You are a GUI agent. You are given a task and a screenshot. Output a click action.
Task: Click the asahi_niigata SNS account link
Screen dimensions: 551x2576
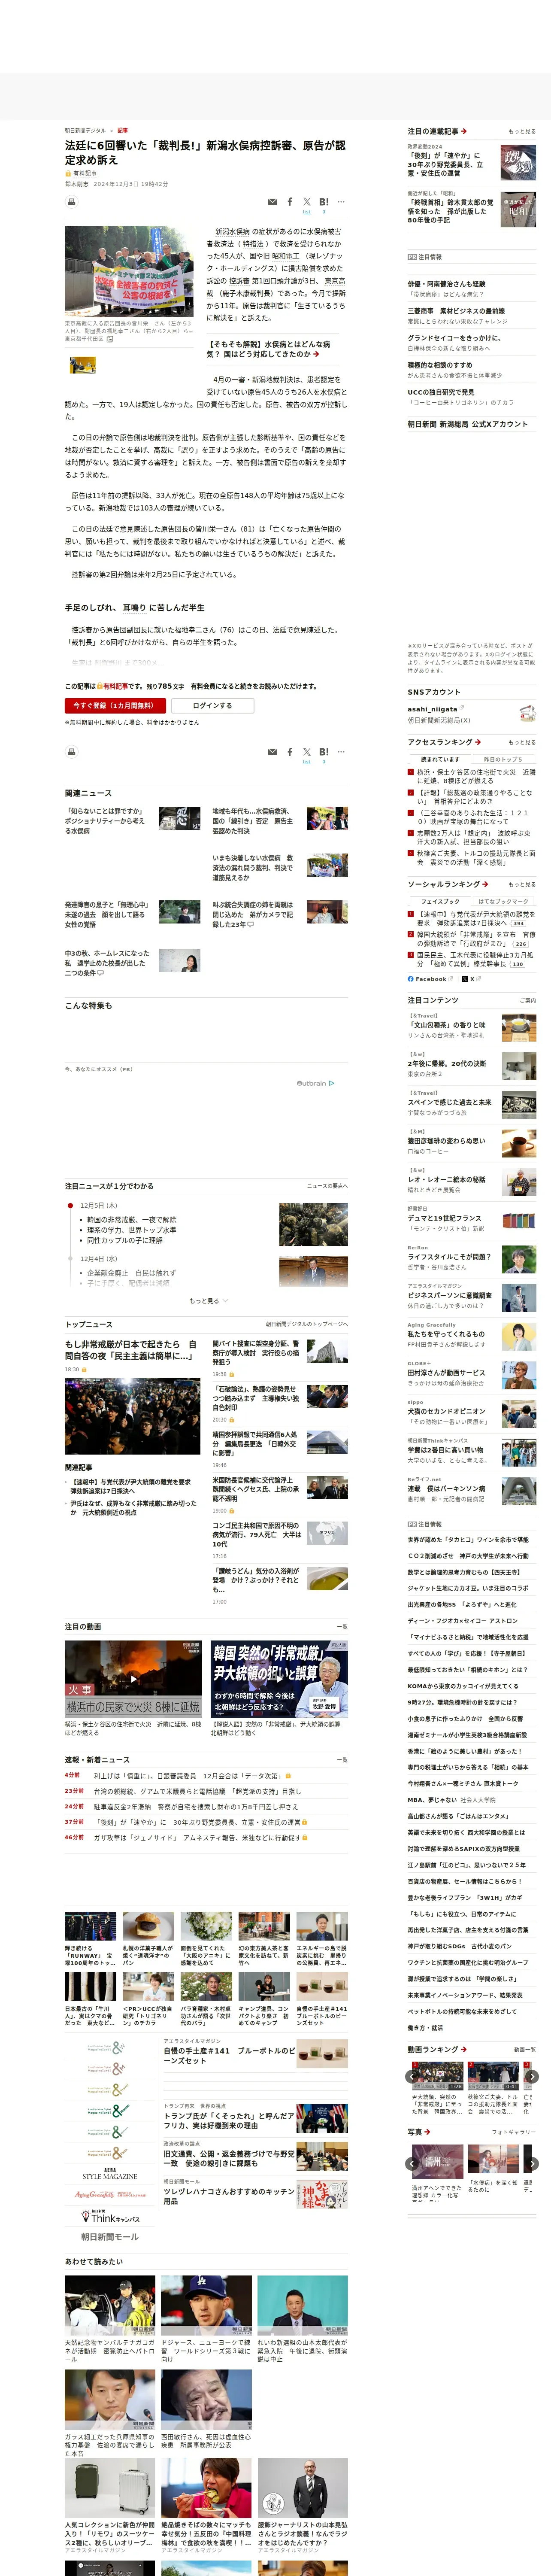(432, 709)
